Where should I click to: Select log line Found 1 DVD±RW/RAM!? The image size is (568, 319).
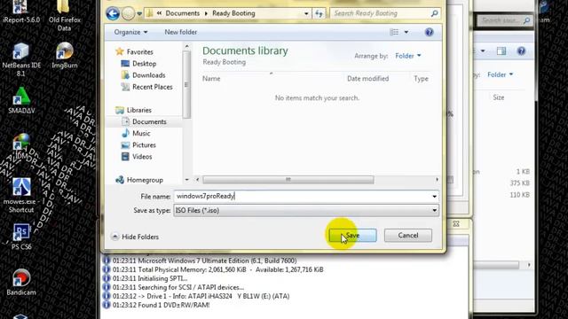click(x=161, y=305)
